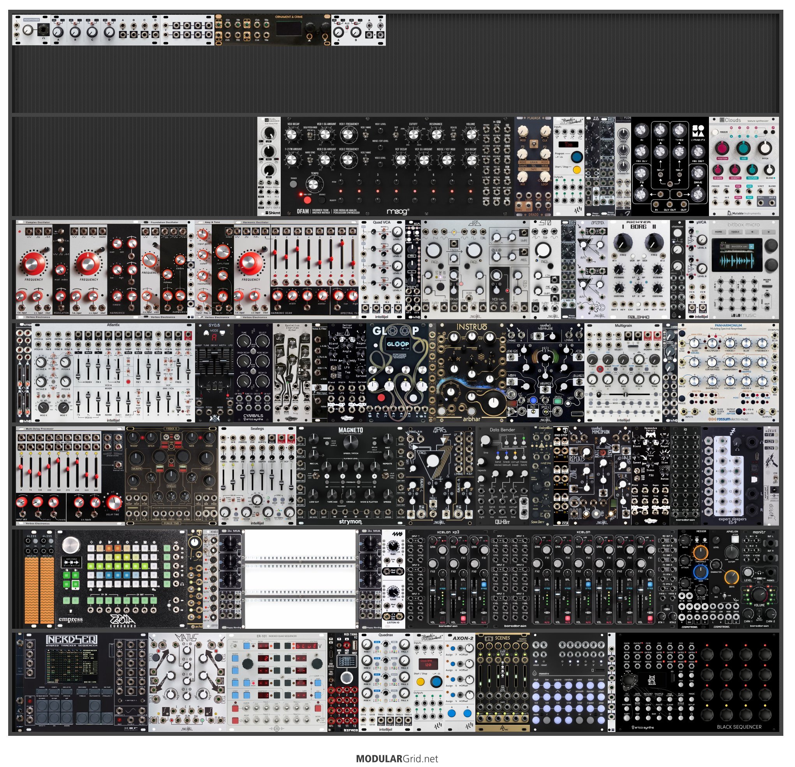Flip the DFAM VCA EG fast/slow switch
The height and width of the screenshot is (767, 795).
tap(454, 134)
